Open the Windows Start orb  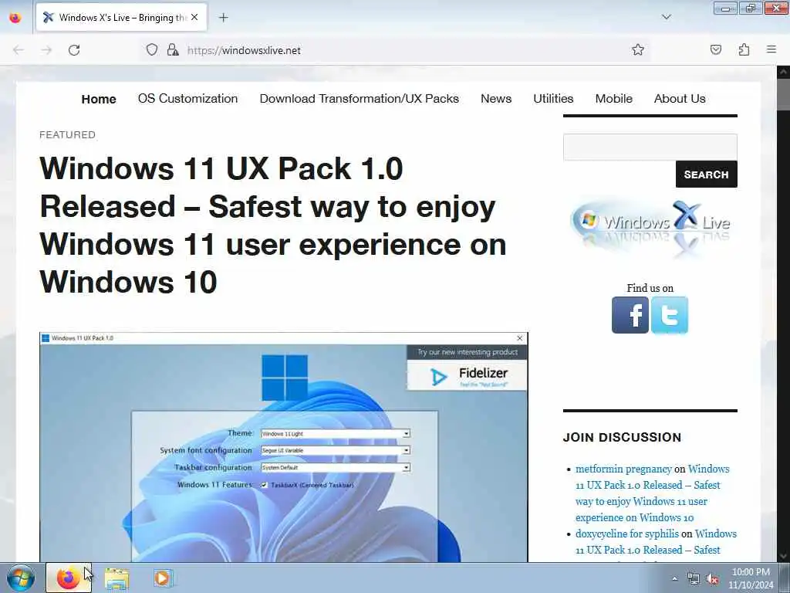(x=21, y=578)
